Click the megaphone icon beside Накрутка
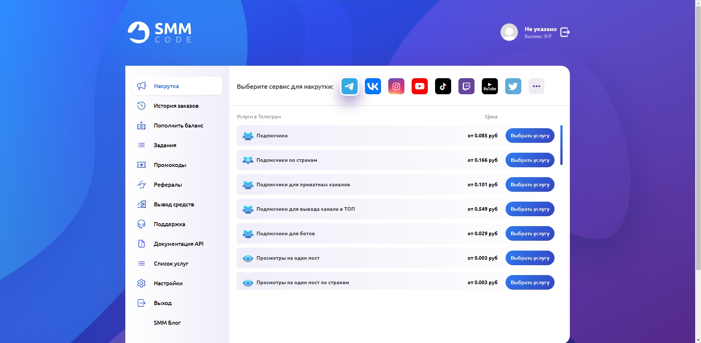Image resolution: width=701 pixels, height=343 pixels. [141, 86]
